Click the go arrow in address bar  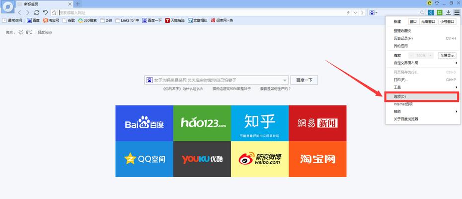[362, 13]
